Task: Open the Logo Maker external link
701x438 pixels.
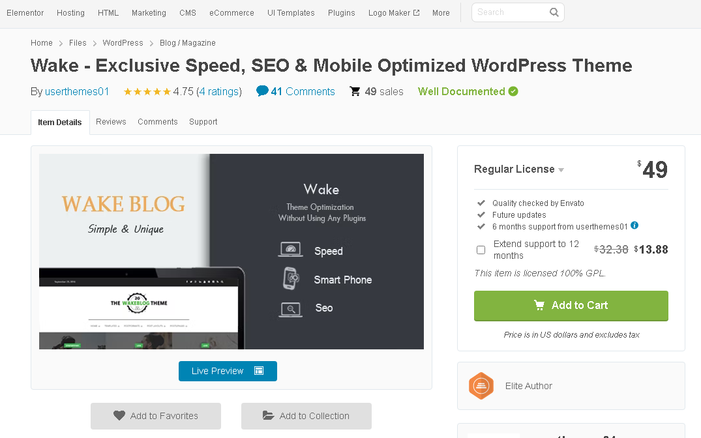Action: coord(393,13)
